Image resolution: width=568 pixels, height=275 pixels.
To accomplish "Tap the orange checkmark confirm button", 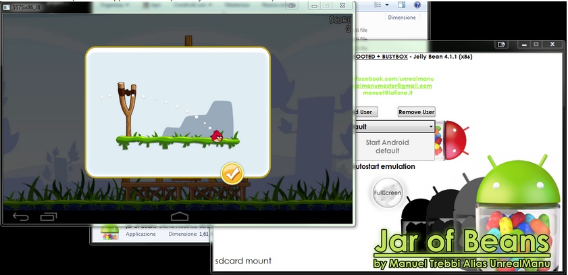I will pyautogui.click(x=232, y=174).
